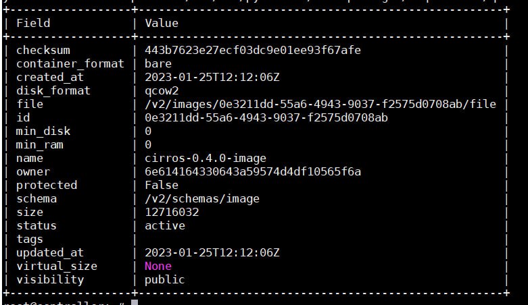Select the owner hash value
Screen dimensions: 528x305
coord(253,172)
